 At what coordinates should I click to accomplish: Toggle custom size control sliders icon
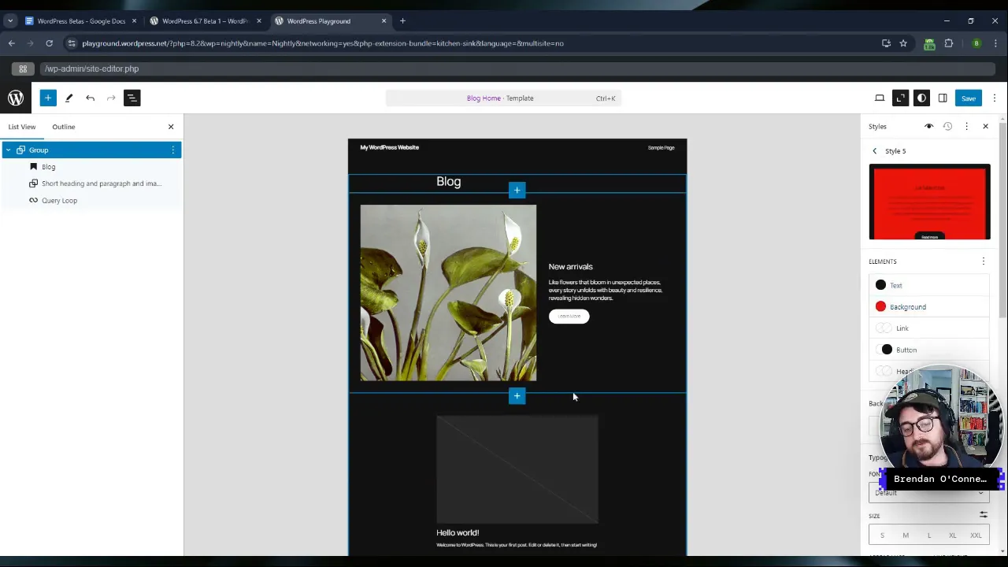(983, 515)
